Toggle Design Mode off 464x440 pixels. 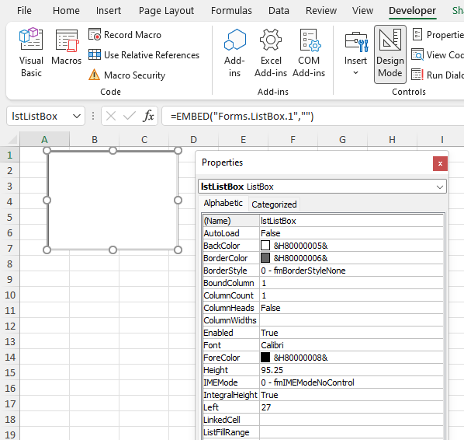tap(390, 54)
